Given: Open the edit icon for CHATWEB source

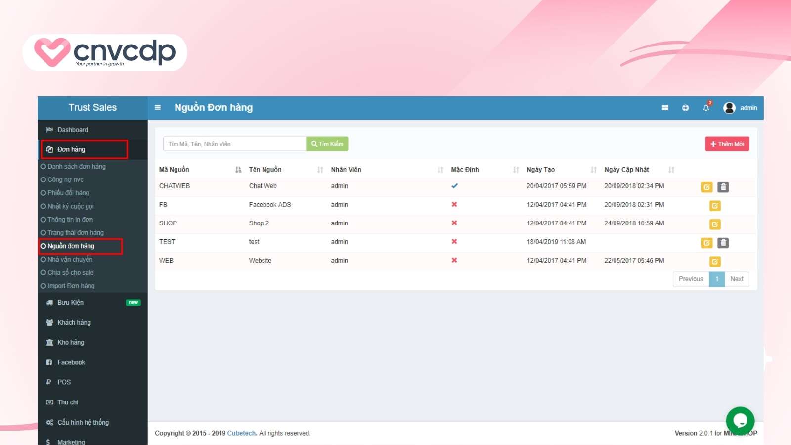Looking at the screenshot, I should click(706, 187).
